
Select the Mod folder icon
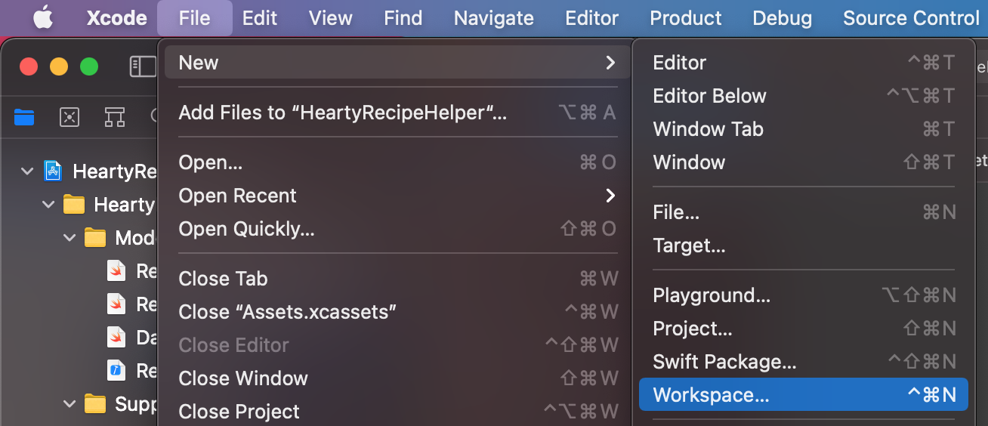pos(94,237)
